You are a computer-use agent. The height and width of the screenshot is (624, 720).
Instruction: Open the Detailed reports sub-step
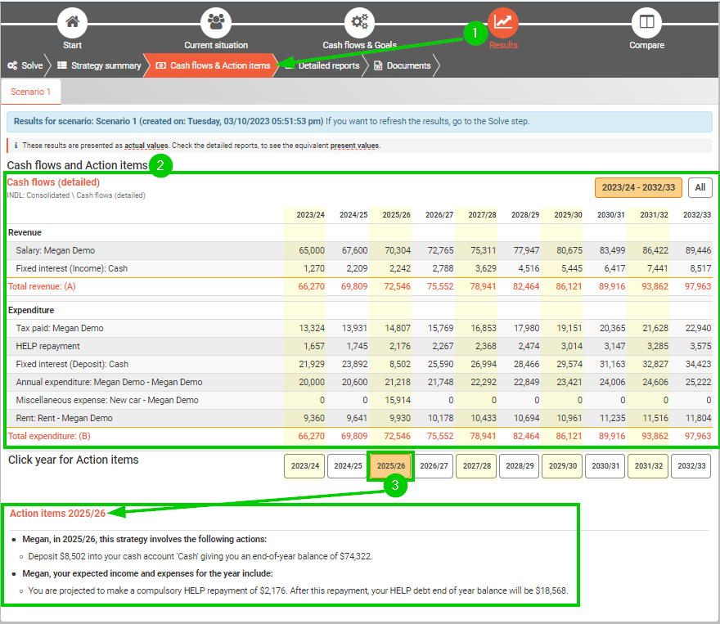327,65
